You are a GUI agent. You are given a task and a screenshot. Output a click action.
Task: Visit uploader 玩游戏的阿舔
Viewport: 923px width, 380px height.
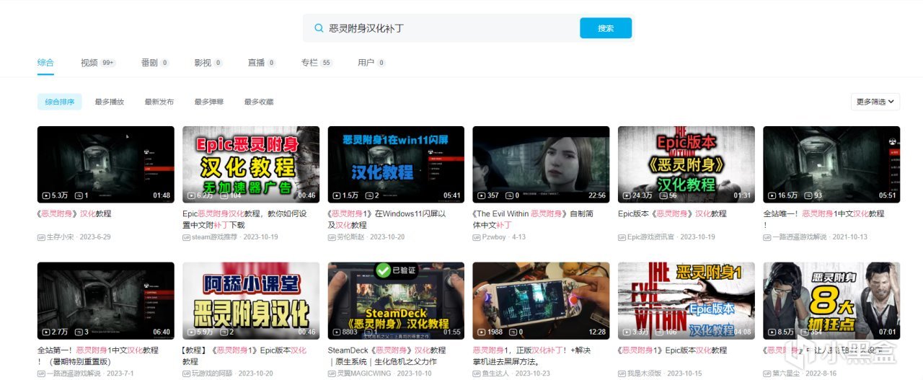click(x=213, y=374)
